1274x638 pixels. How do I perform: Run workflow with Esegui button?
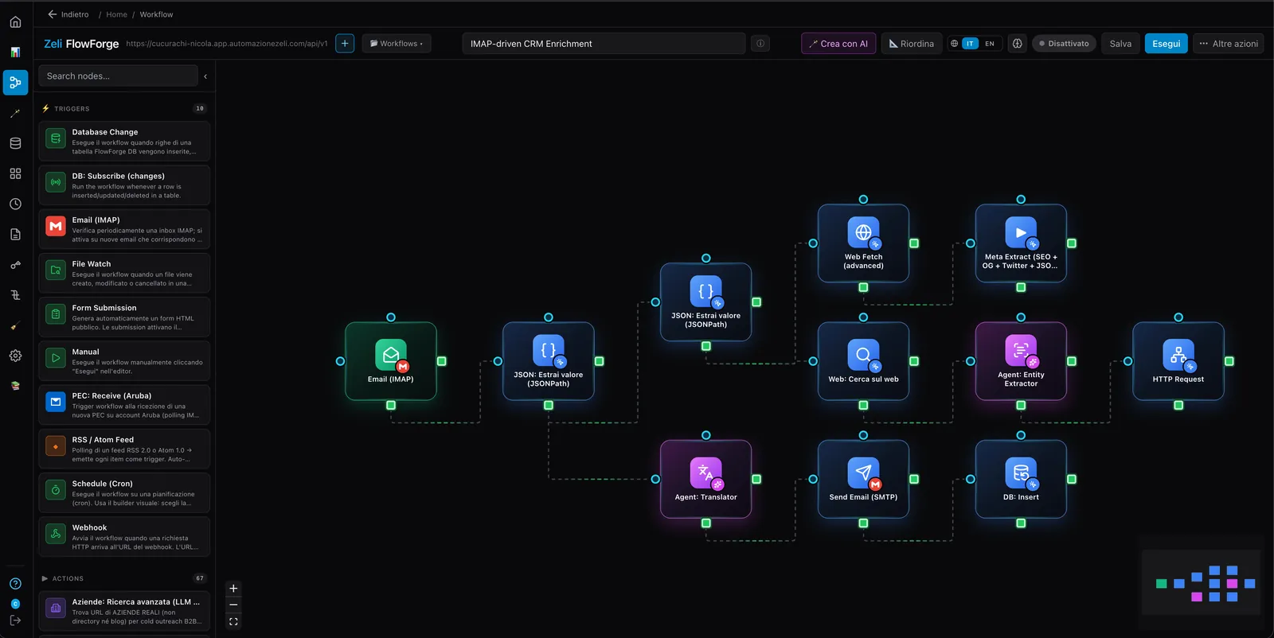(x=1167, y=44)
